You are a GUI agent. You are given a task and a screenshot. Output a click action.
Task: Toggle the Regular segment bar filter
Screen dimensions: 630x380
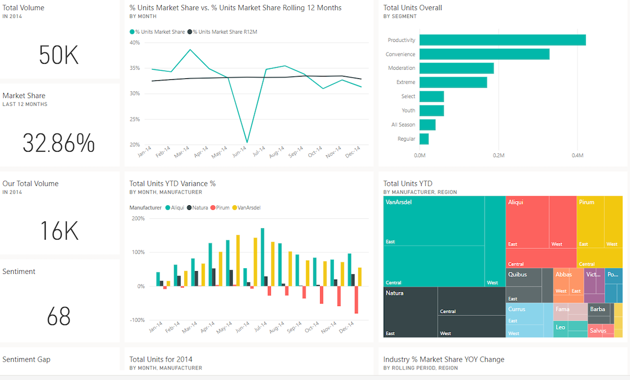click(424, 139)
